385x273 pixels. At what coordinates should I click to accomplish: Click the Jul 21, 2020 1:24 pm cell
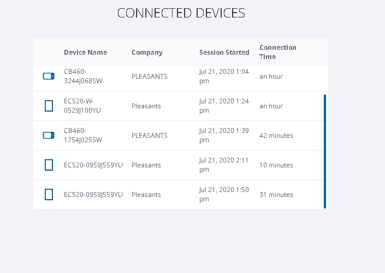224,106
